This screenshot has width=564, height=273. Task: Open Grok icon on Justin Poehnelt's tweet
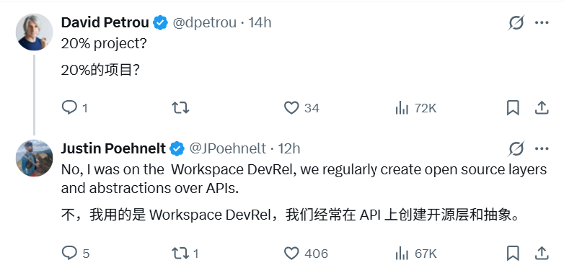516,148
